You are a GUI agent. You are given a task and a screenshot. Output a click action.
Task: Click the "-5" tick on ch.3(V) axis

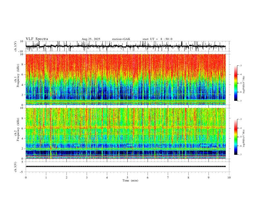point(22,172)
